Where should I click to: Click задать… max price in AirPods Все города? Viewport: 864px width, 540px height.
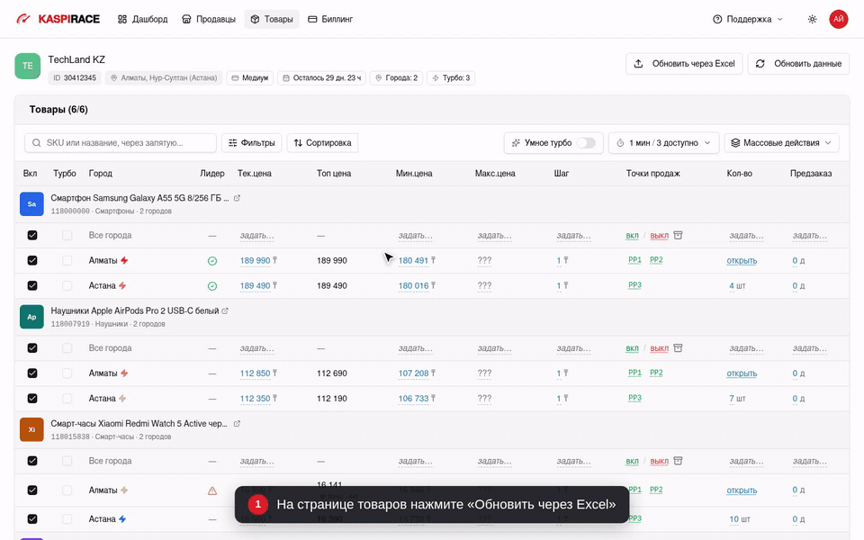click(494, 348)
